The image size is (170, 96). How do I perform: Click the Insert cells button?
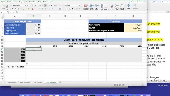click(105, 5)
